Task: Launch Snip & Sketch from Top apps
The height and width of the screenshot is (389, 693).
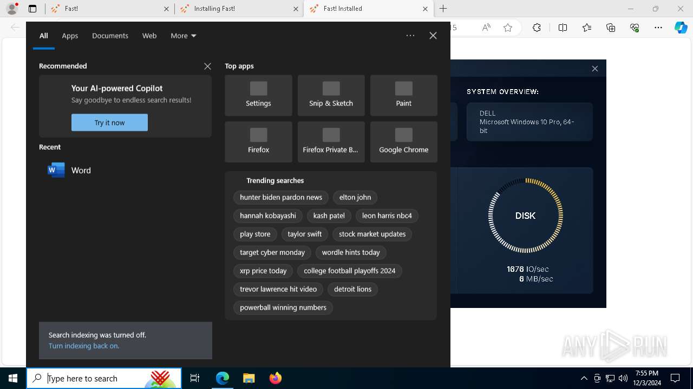Action: point(331,96)
